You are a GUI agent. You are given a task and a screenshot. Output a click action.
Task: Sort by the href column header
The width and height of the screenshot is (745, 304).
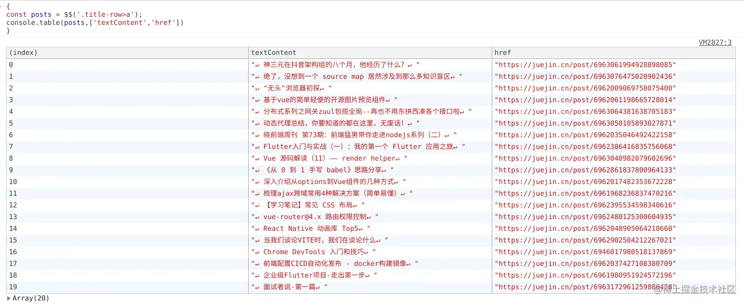614,52
